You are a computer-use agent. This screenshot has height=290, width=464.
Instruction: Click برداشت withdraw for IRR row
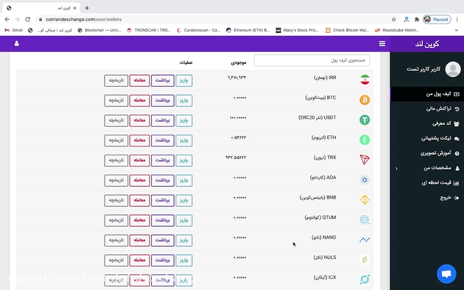[x=162, y=80]
